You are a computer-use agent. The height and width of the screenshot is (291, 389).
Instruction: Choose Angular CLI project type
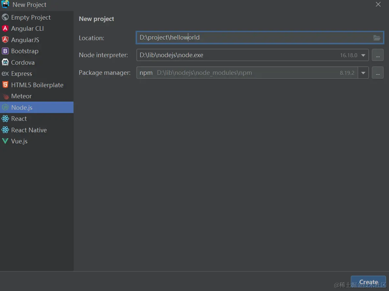37,28
